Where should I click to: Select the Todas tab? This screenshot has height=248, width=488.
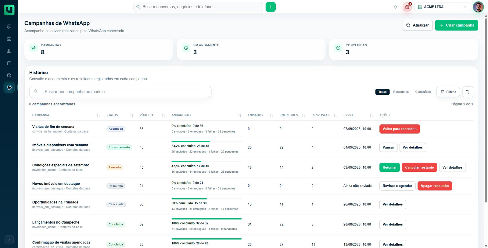click(382, 92)
